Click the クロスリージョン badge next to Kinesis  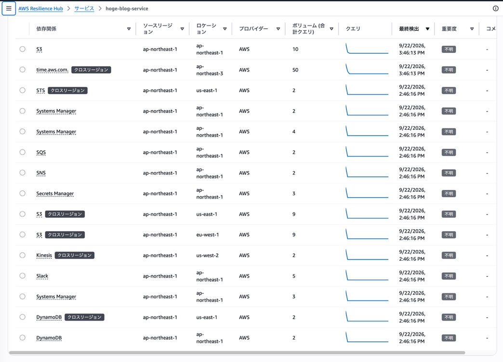coord(74,255)
